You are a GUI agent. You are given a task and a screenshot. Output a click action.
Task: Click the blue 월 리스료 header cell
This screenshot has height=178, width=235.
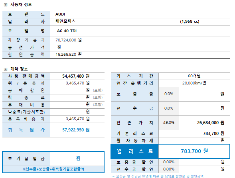coord(134,151)
